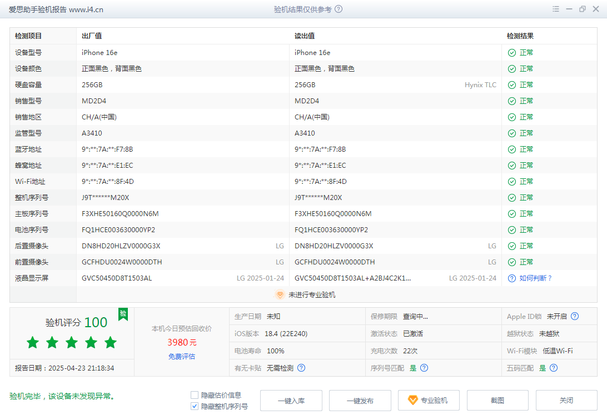
Task: Uncheck the 隐藏整机序列号 checkbox
Action: (x=195, y=406)
